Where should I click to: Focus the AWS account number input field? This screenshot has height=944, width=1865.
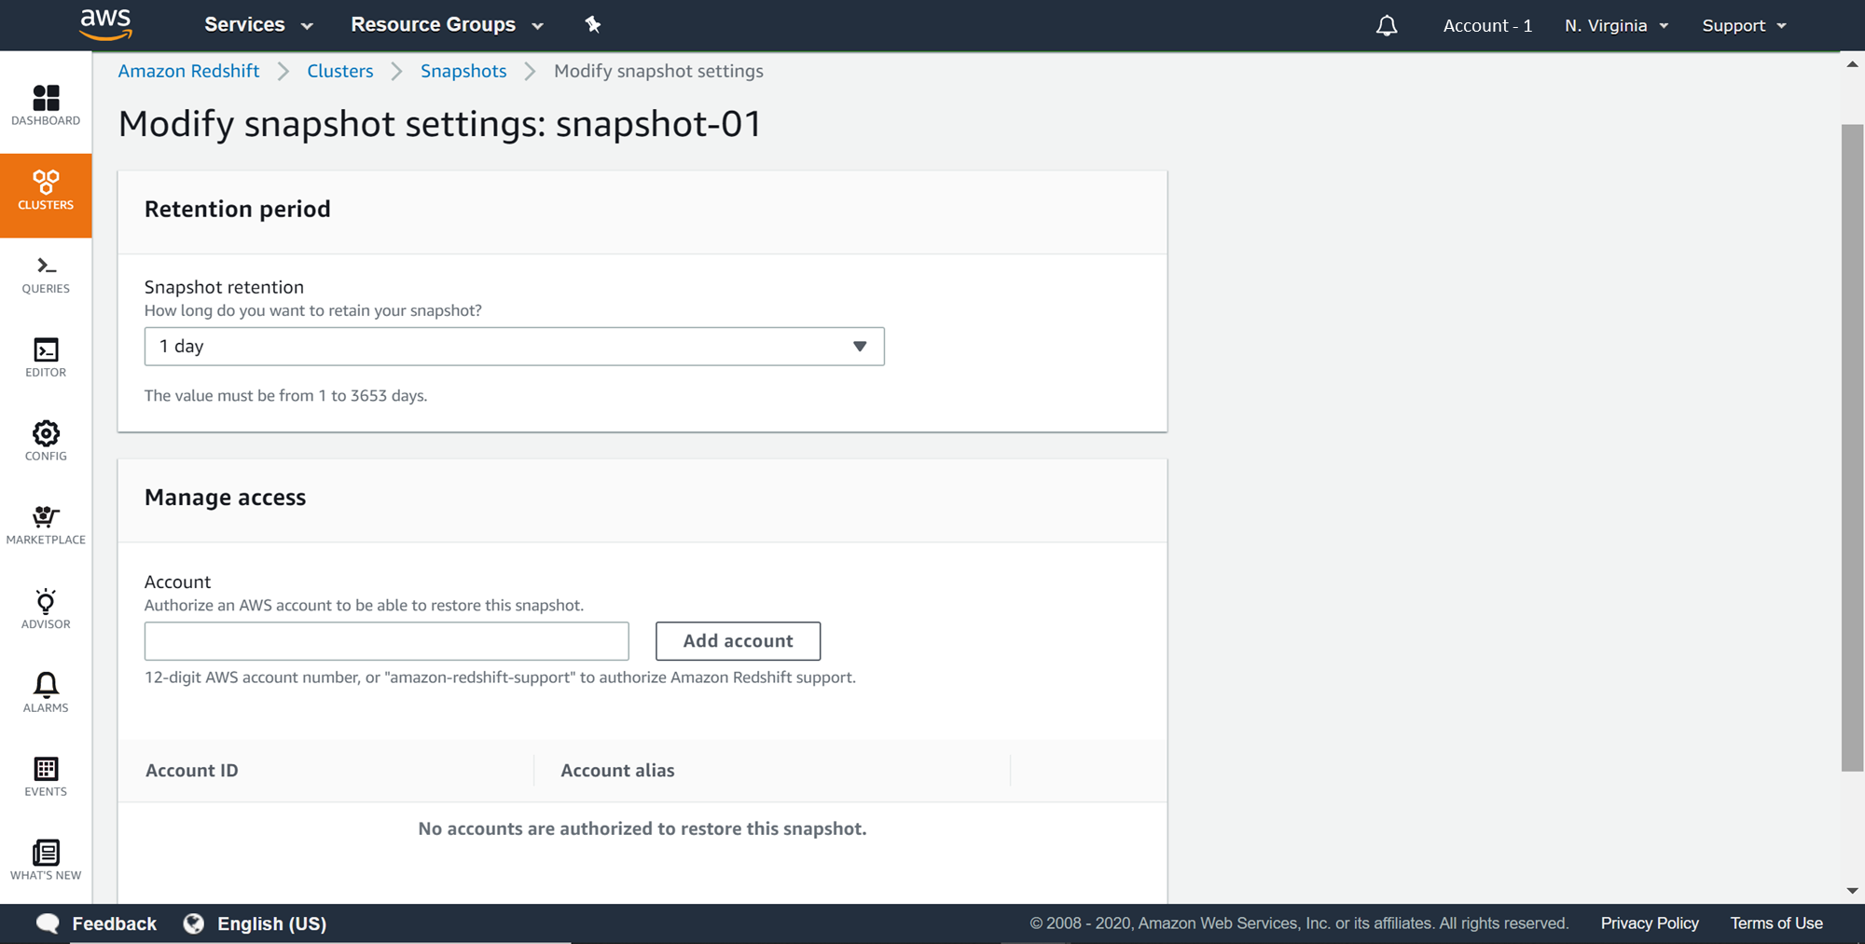click(386, 641)
